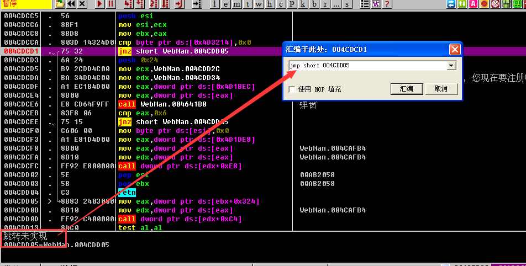The height and width of the screenshot is (266, 526).
Task: Select the push 0x24 instruction
Action: pos(138,60)
